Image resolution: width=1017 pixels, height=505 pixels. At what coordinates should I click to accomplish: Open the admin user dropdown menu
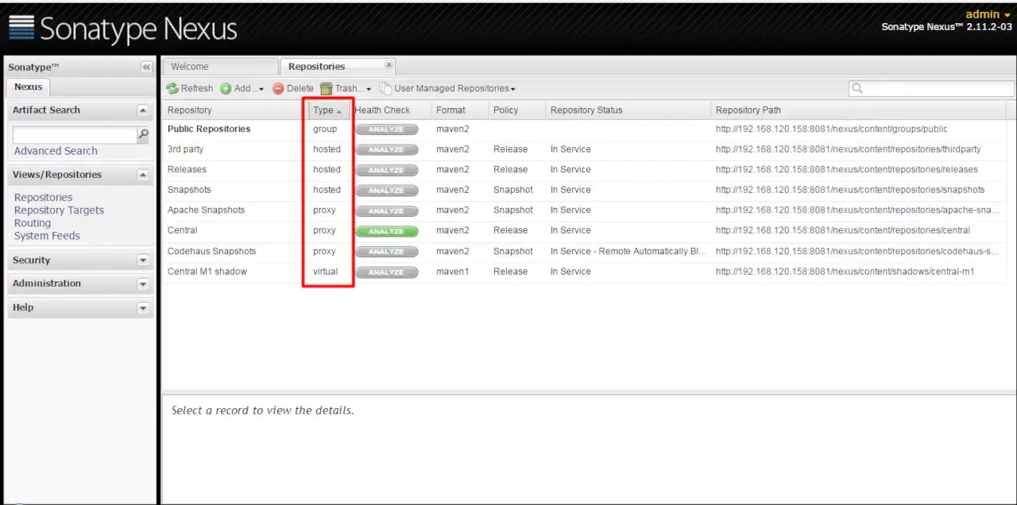point(988,14)
